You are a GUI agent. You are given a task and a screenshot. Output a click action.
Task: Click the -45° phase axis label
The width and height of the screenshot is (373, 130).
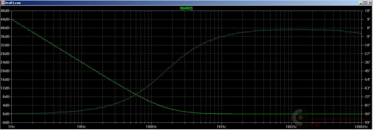(x=367, y=71)
